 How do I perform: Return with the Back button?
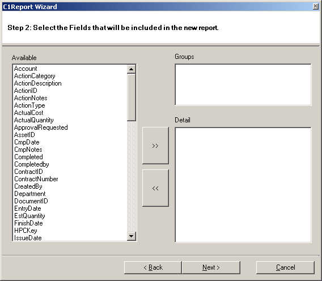tap(153, 267)
